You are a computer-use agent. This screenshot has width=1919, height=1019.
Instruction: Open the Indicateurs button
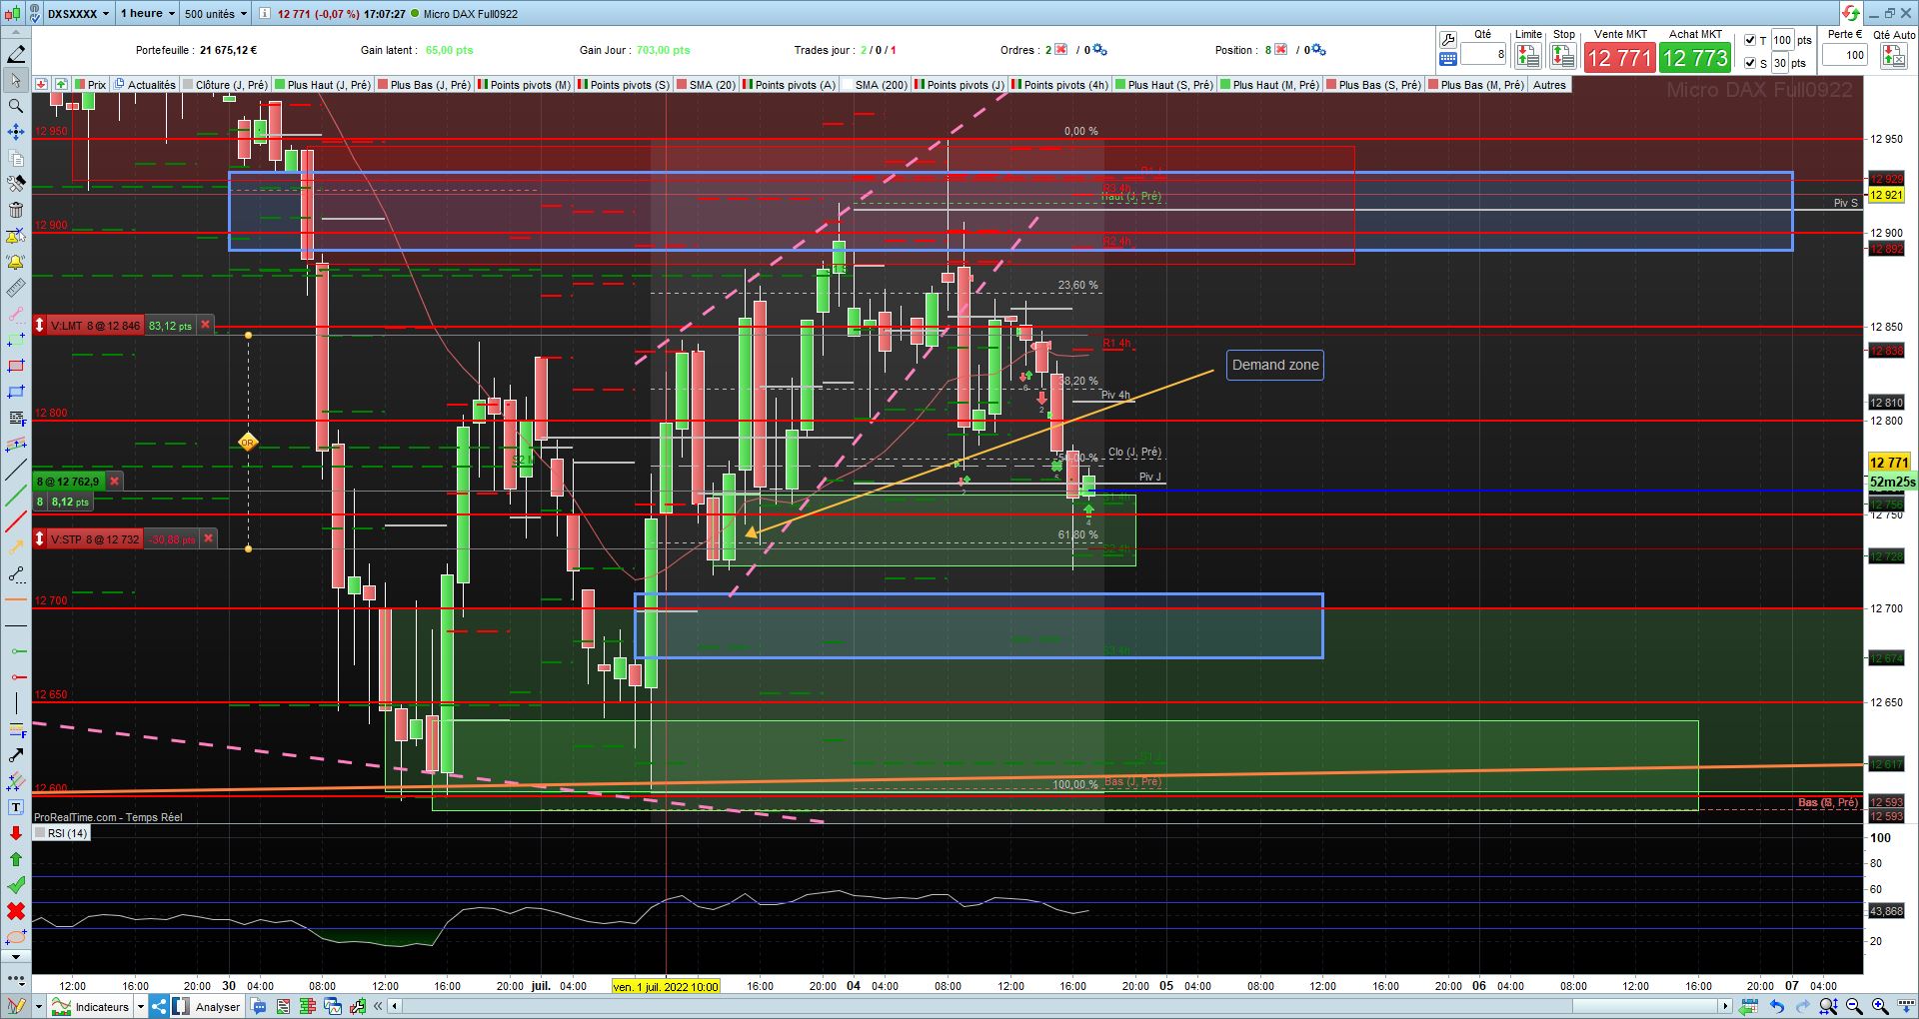(x=92, y=1006)
